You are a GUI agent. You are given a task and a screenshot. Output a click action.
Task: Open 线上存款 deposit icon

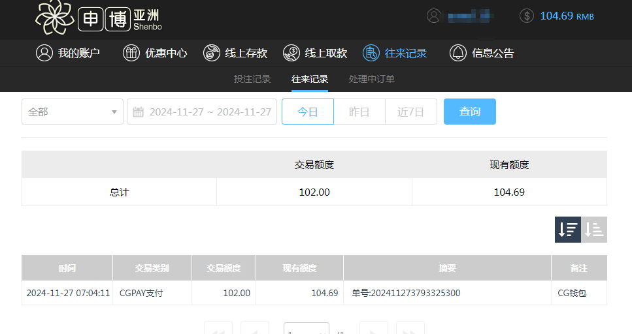(x=212, y=53)
